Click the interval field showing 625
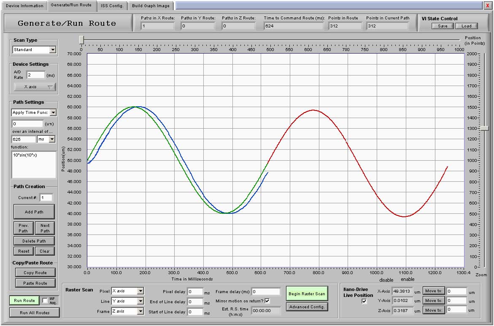The image size is (494, 326). [24, 139]
